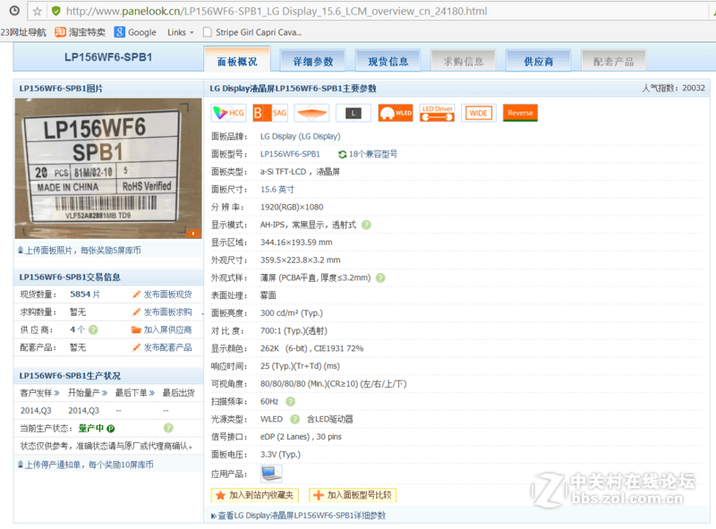Screen dimensions: 716x529
Task: Open the 供应商 tab
Action: pyautogui.click(x=539, y=61)
